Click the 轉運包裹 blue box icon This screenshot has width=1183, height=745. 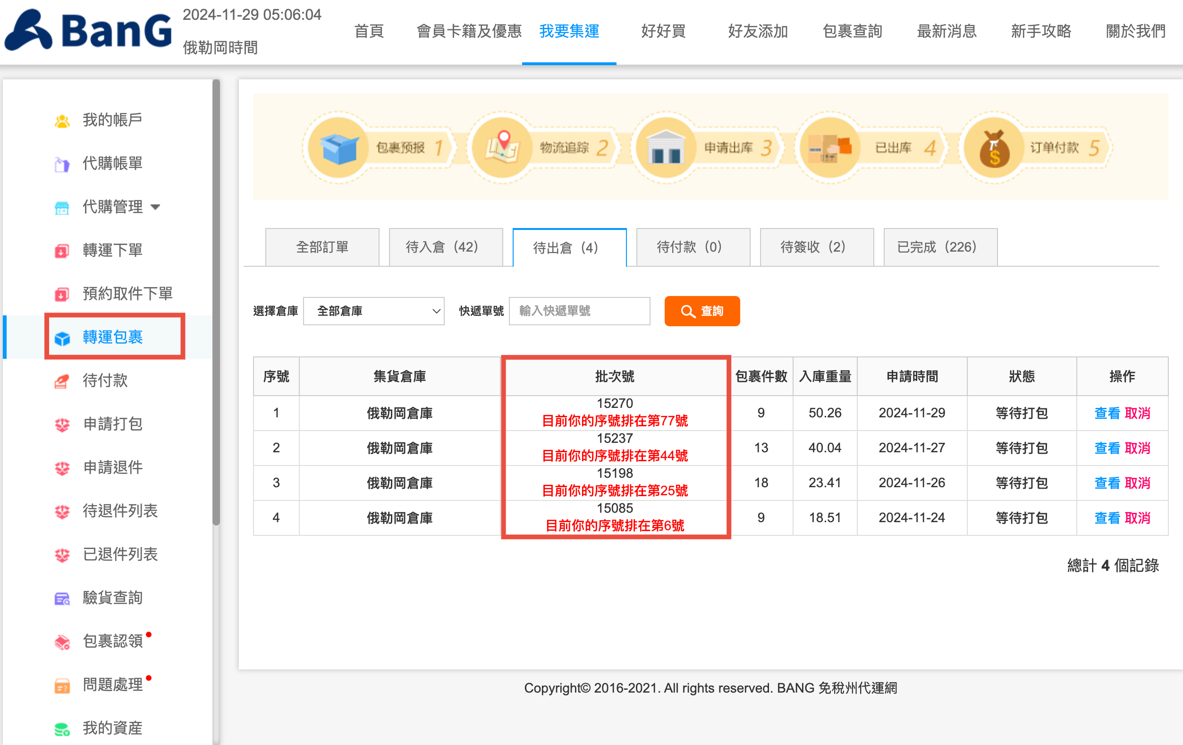[62, 338]
